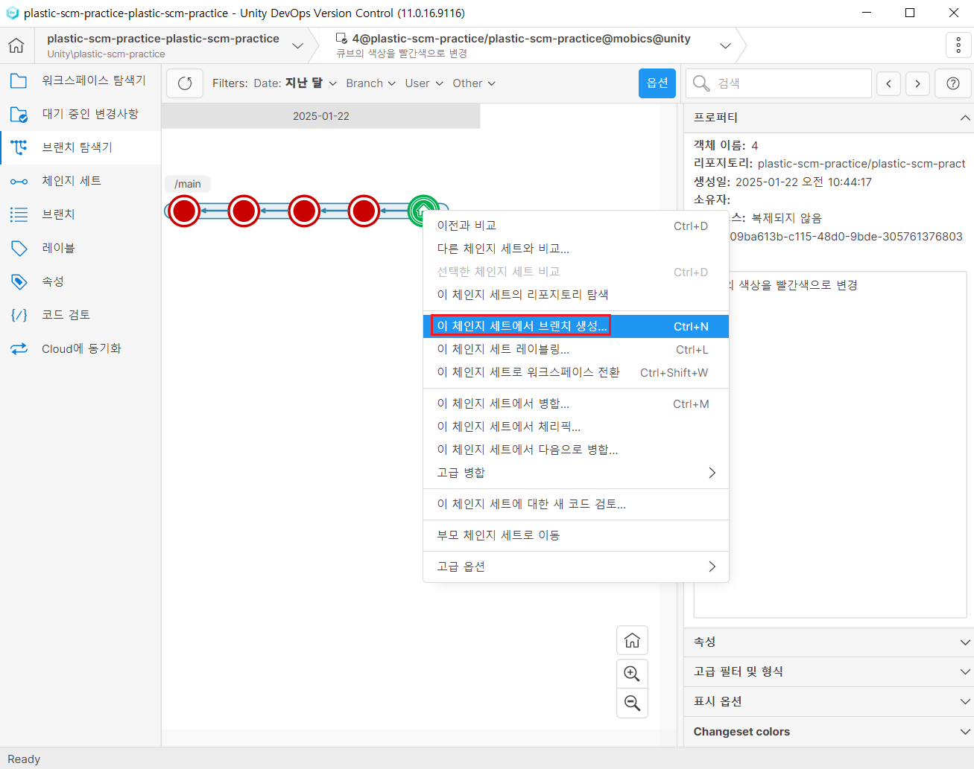Viewport: 974px width, 769px height.
Task: Click the refresh button in the toolbar
Action: pos(185,83)
